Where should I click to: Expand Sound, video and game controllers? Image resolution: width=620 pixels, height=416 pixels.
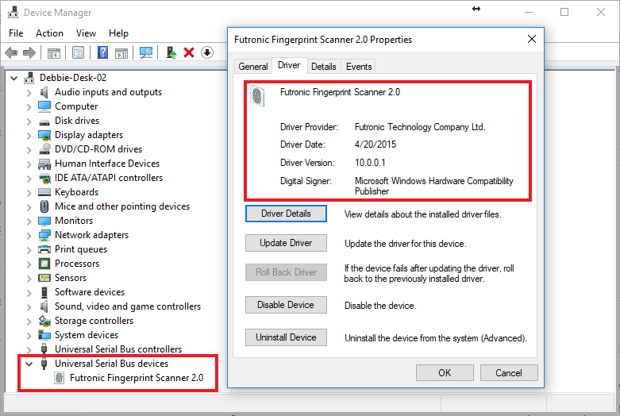click(29, 307)
